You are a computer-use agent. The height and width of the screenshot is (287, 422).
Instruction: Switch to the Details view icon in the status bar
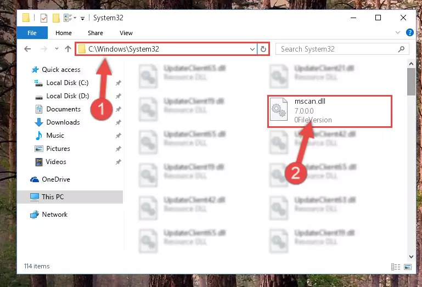[395, 267]
